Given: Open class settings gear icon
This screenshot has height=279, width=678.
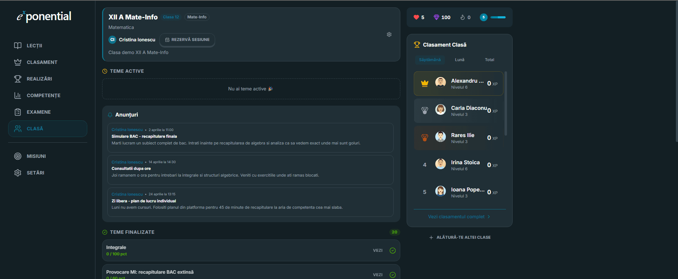Looking at the screenshot, I should [389, 35].
